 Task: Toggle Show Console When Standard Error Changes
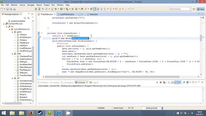pos(180,82)
